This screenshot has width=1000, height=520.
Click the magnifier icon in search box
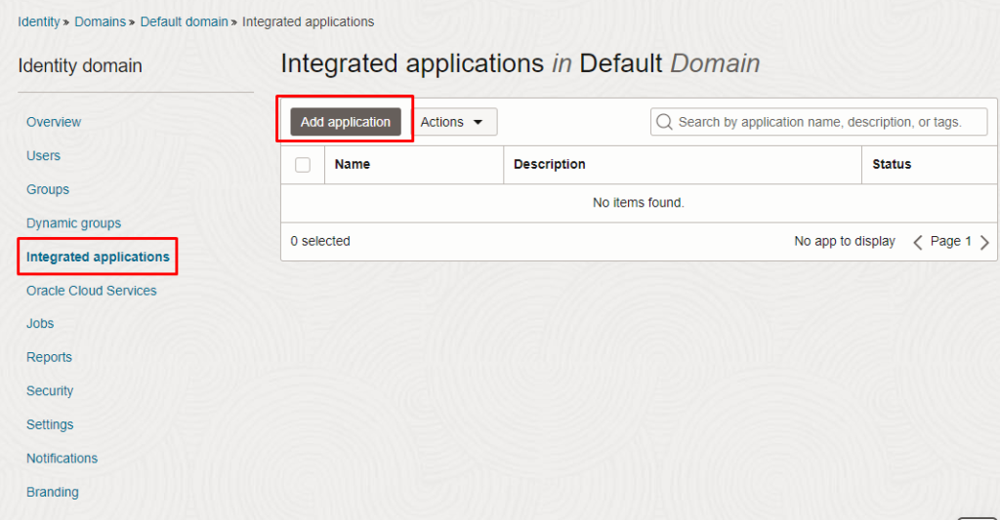pyautogui.click(x=664, y=122)
